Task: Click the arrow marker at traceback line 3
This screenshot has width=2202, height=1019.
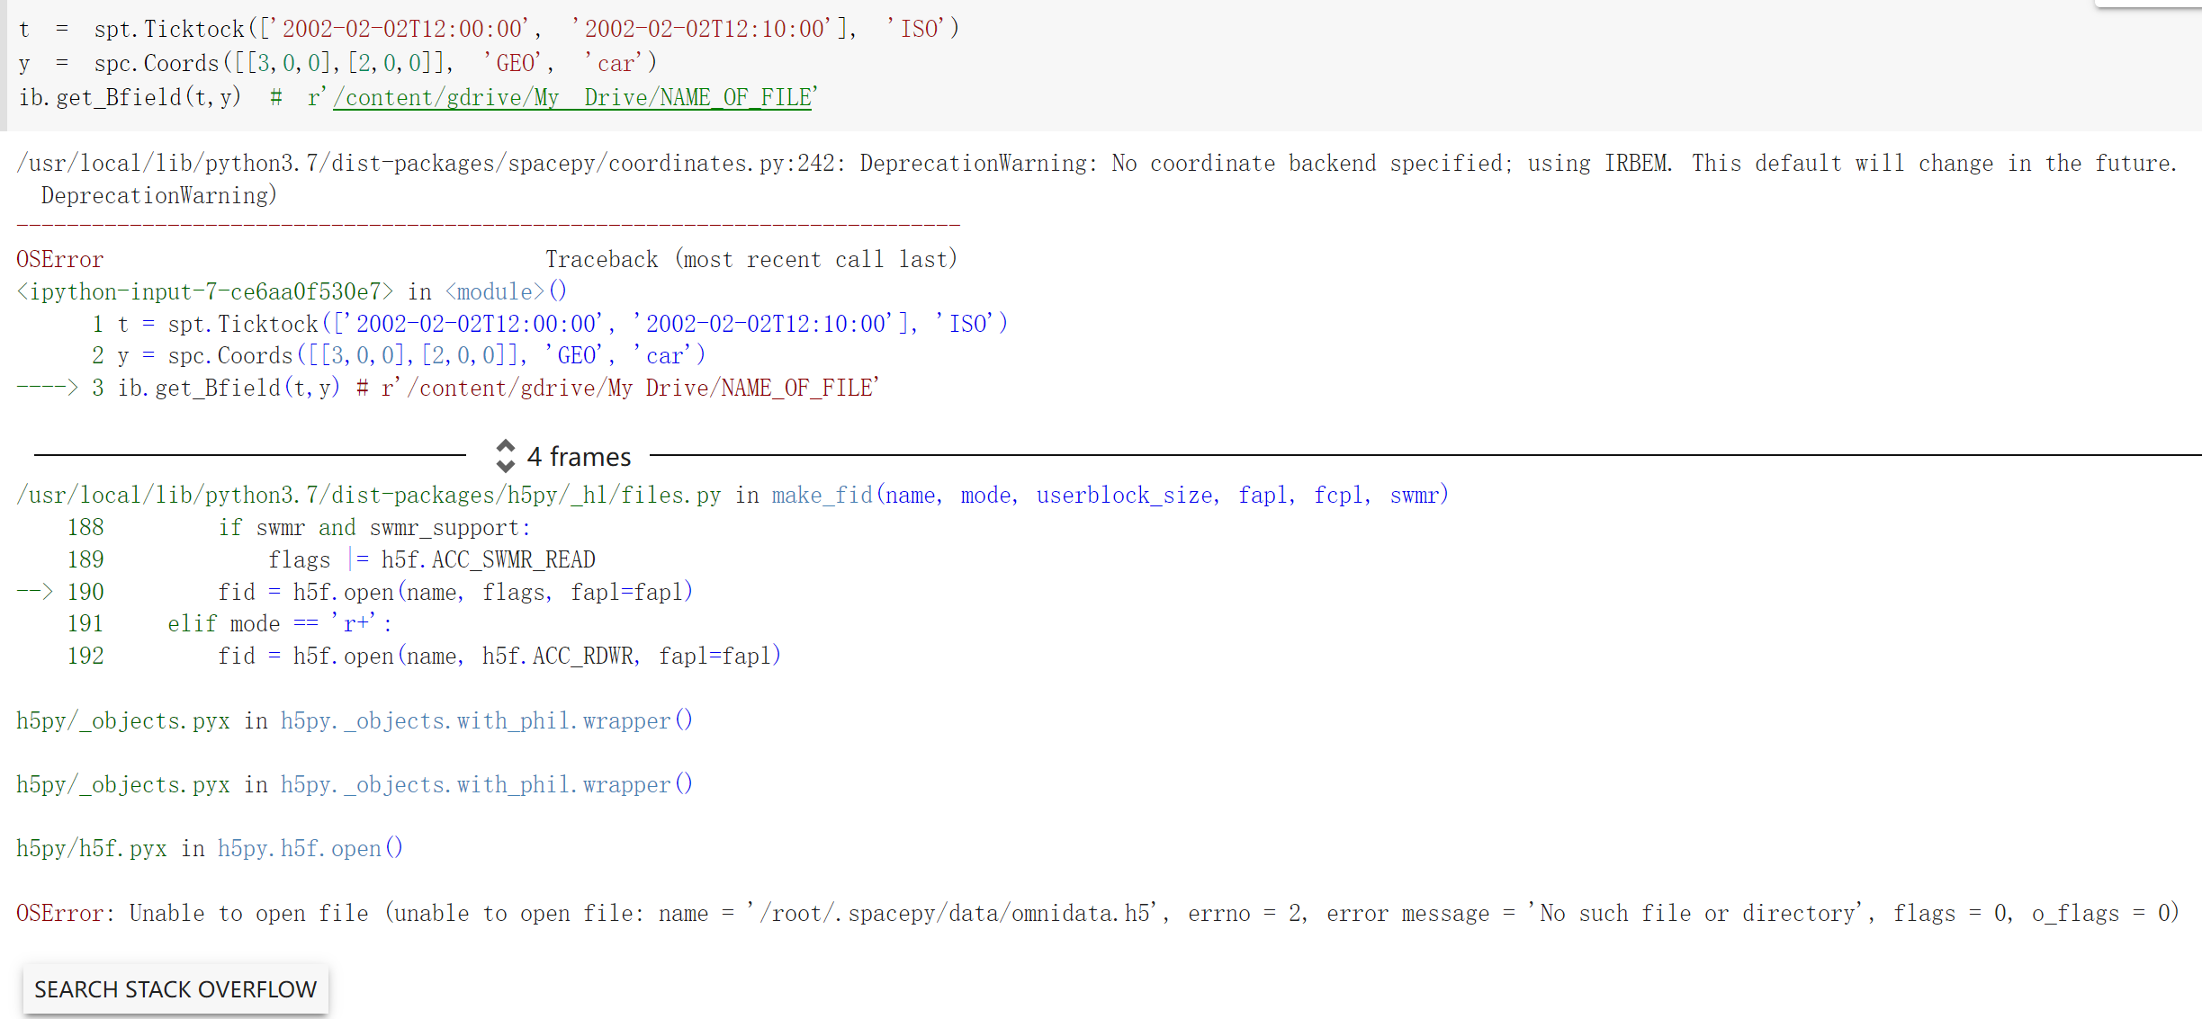Action: (47, 388)
